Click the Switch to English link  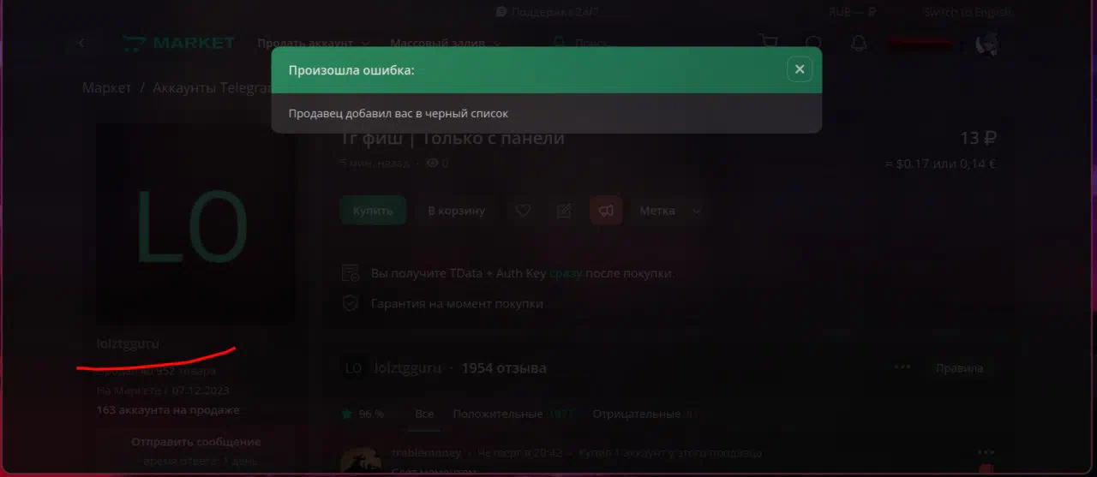(x=968, y=12)
